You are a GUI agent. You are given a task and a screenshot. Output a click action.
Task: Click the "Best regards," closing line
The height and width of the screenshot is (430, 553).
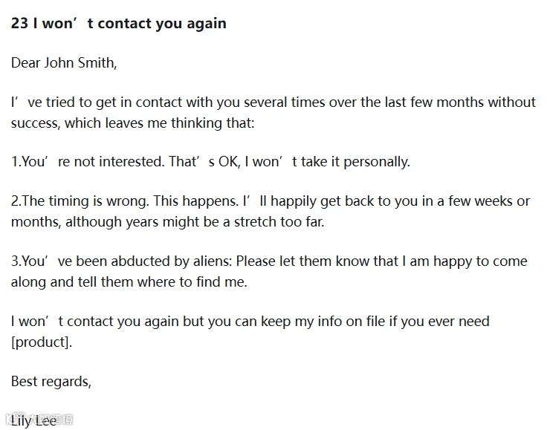(51, 382)
